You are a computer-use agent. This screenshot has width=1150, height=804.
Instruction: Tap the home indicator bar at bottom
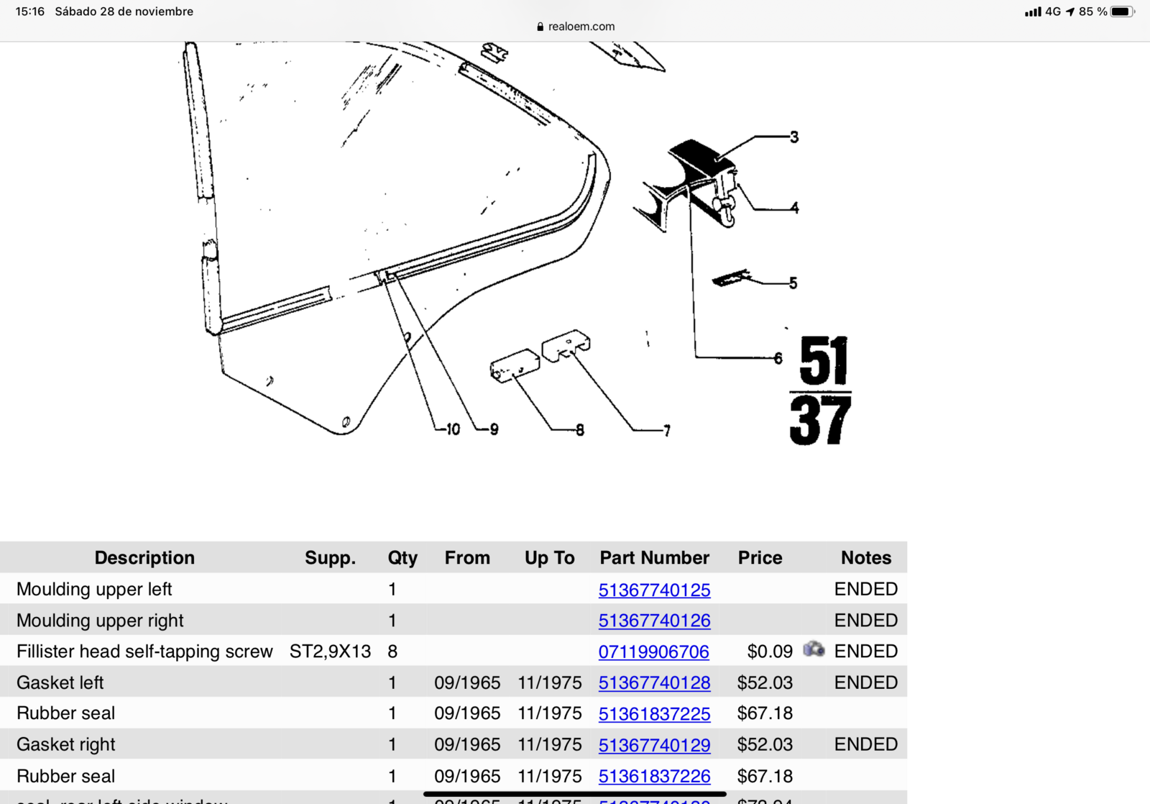point(575,795)
